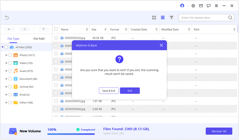The height and width of the screenshot is (140, 239).
Task: Switch to list view layout
Action: [163, 18]
